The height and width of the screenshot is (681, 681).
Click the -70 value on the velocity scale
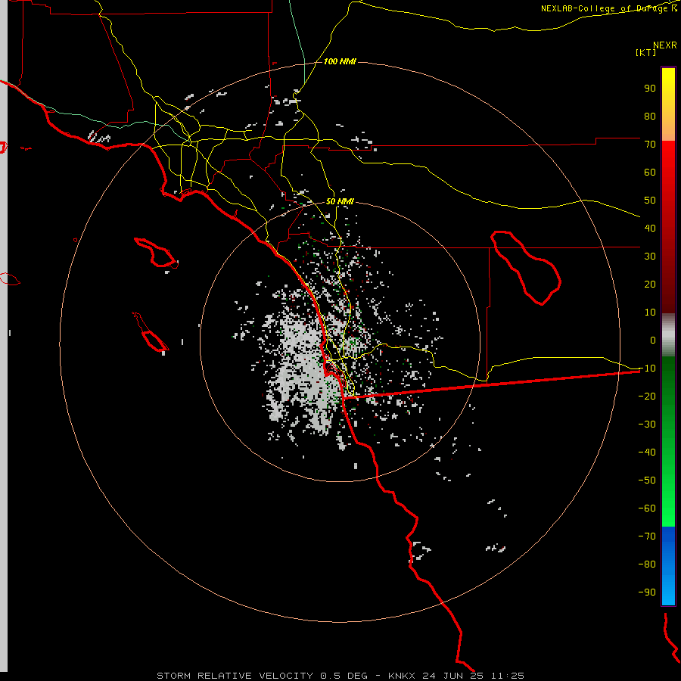tap(647, 536)
